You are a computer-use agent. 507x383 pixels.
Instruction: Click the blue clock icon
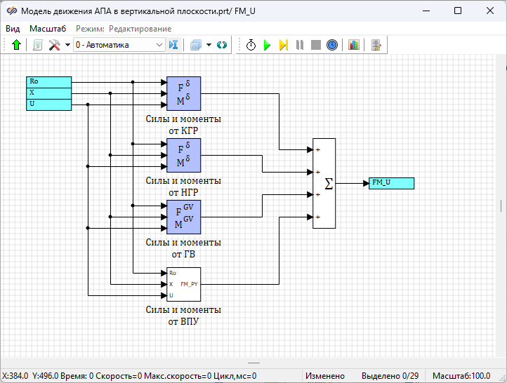tap(332, 45)
